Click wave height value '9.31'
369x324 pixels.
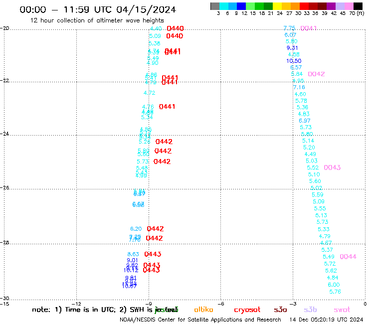click(292, 48)
